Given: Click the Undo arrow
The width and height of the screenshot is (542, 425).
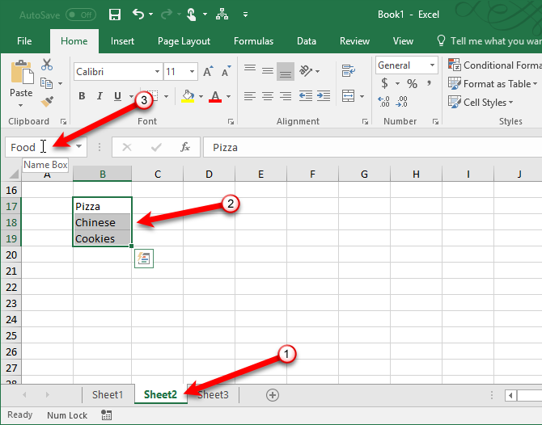Looking at the screenshot, I should coord(138,15).
